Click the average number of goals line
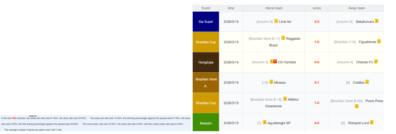 click(33, 130)
